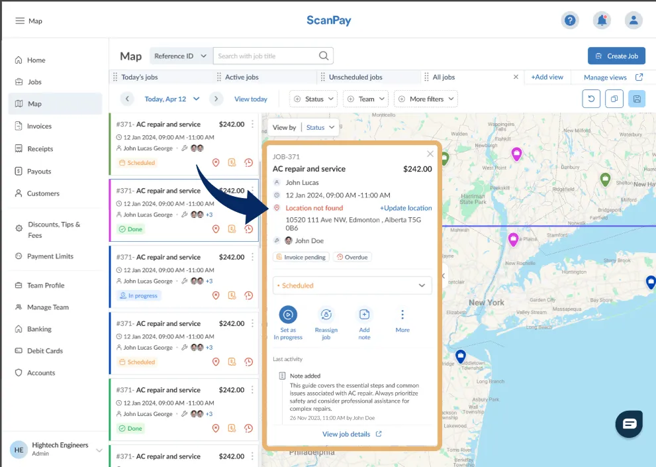656x467 pixels.
Task: Open the user profile avatar icon
Action: (x=633, y=20)
